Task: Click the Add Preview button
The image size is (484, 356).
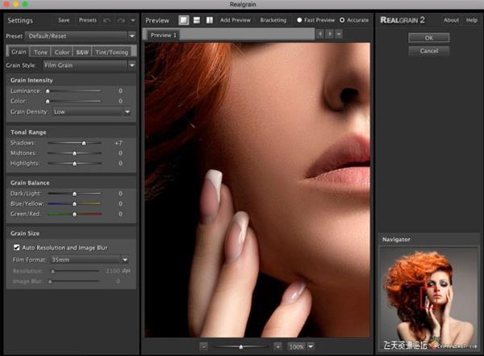Action: (234, 20)
